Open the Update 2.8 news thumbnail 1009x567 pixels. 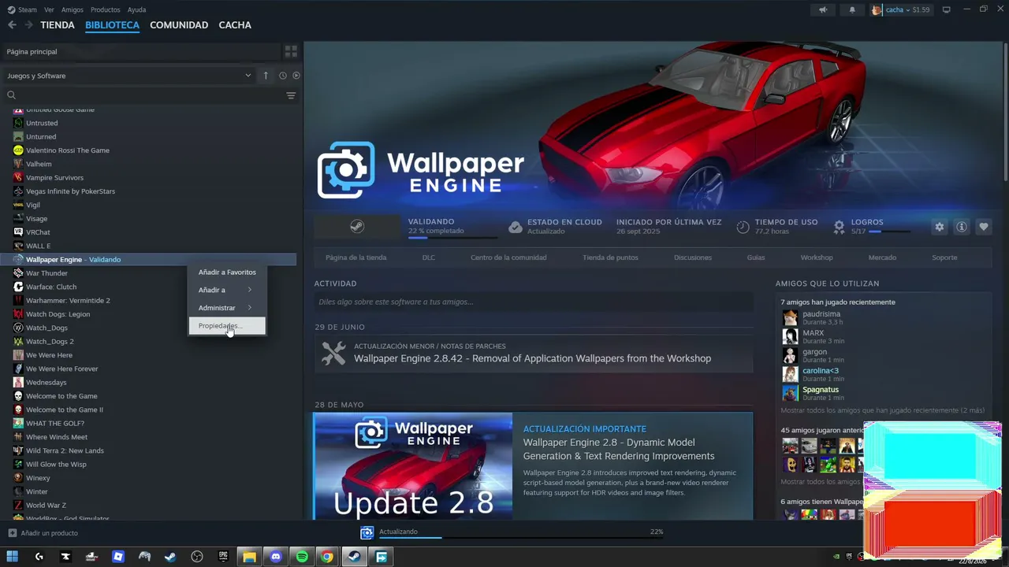412,466
